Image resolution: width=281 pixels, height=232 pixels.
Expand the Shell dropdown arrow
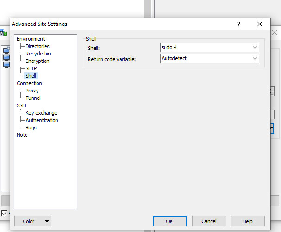[255, 48]
